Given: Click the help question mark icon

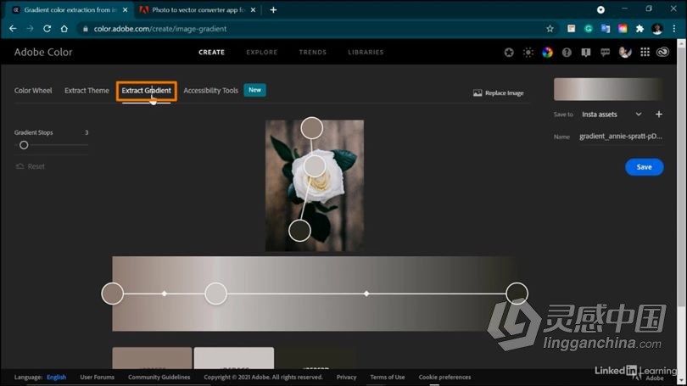Looking at the screenshot, I should pos(567,53).
